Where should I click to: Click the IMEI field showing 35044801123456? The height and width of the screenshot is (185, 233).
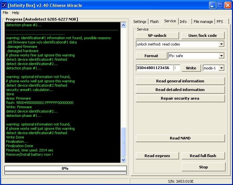(x=154, y=68)
